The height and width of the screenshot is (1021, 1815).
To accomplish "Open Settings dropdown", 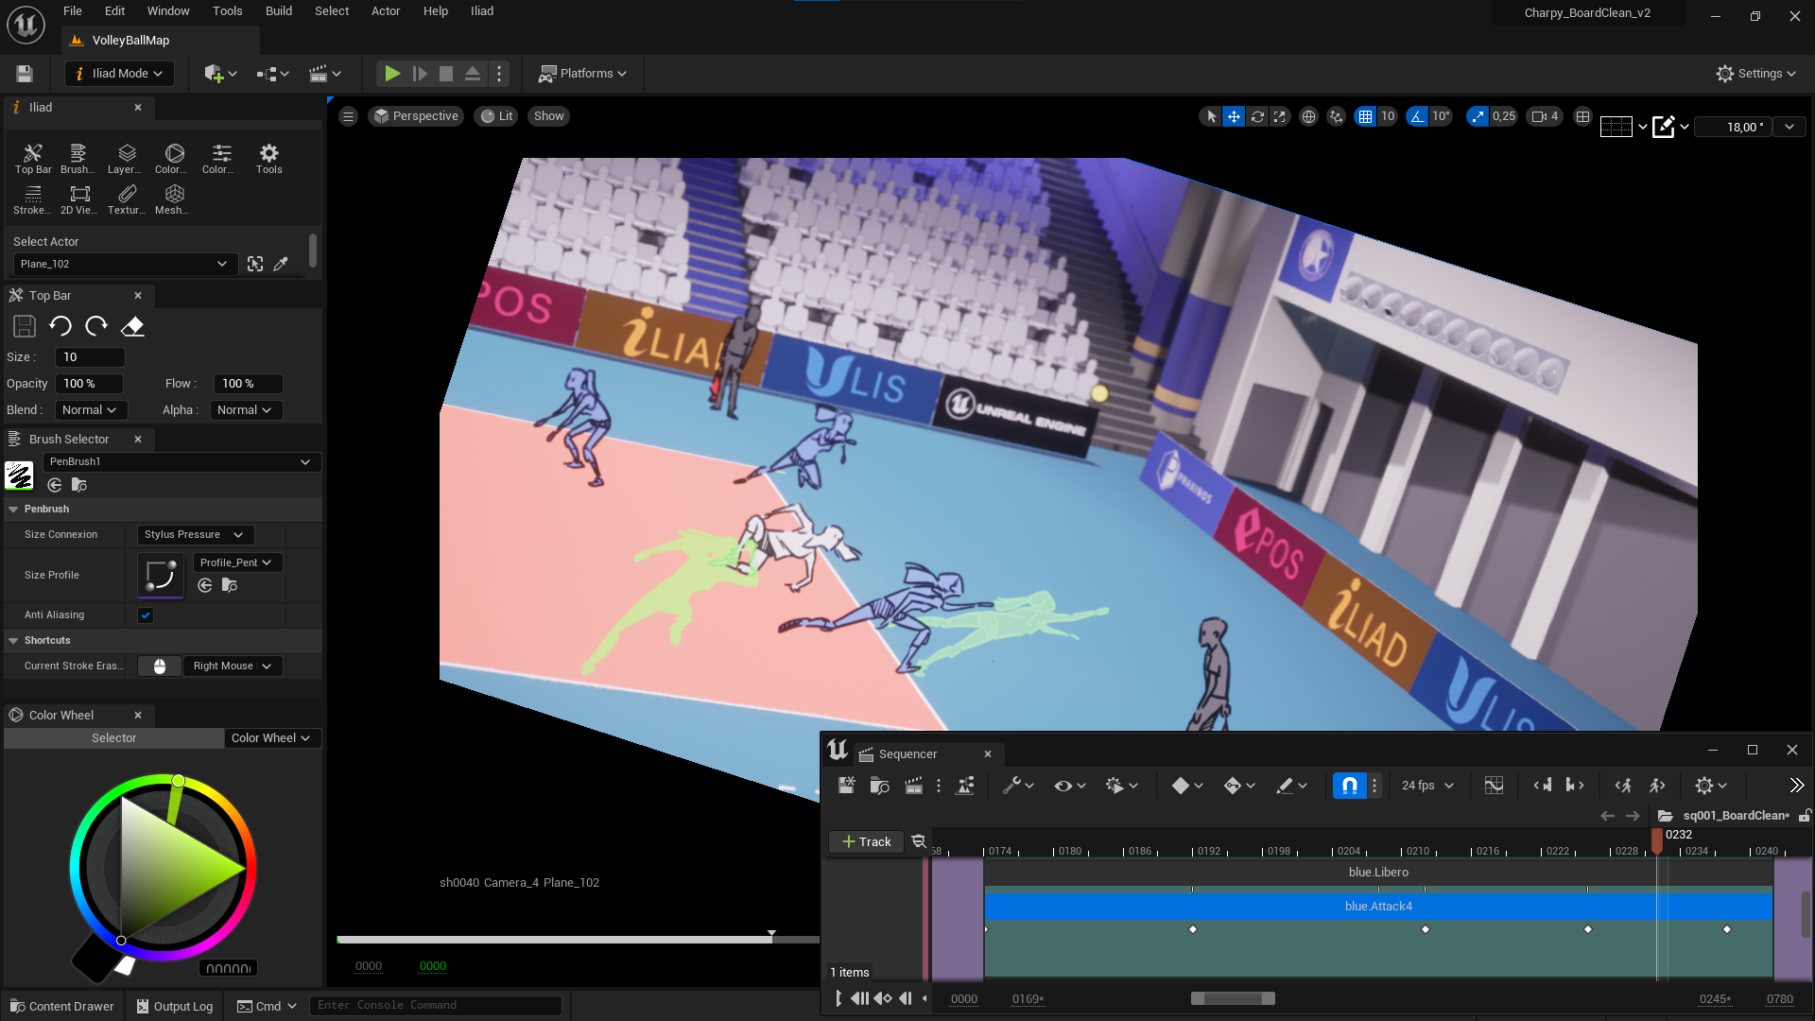I will tap(1756, 74).
